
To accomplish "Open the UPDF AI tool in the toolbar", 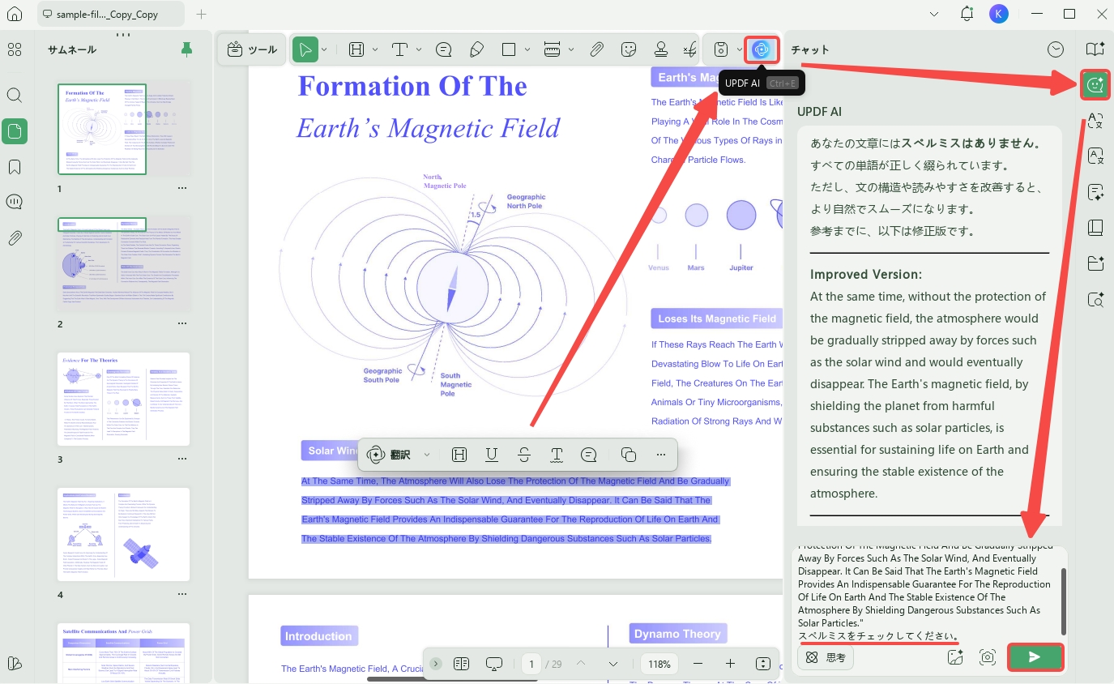I will tap(761, 49).
